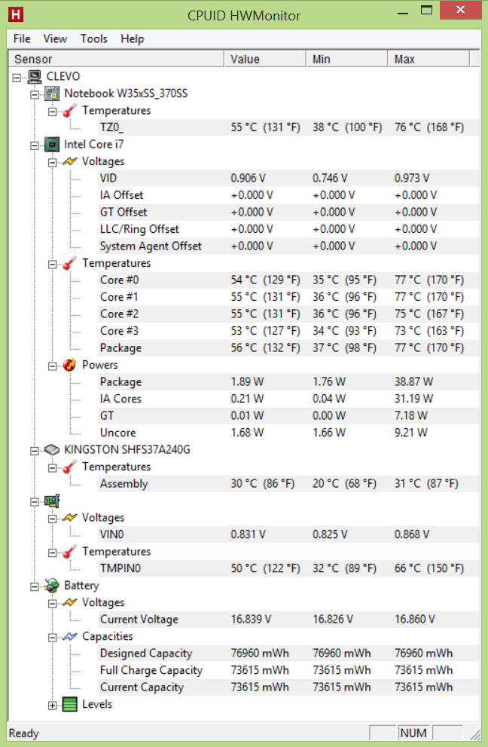Collapse the Capacities group
The height and width of the screenshot is (747, 488).
point(53,638)
